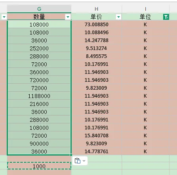Image resolution: width=177 pixels, height=175 pixels.
Task: Select unit K in the 14.778761 row
Action: pyautogui.click(x=145, y=151)
